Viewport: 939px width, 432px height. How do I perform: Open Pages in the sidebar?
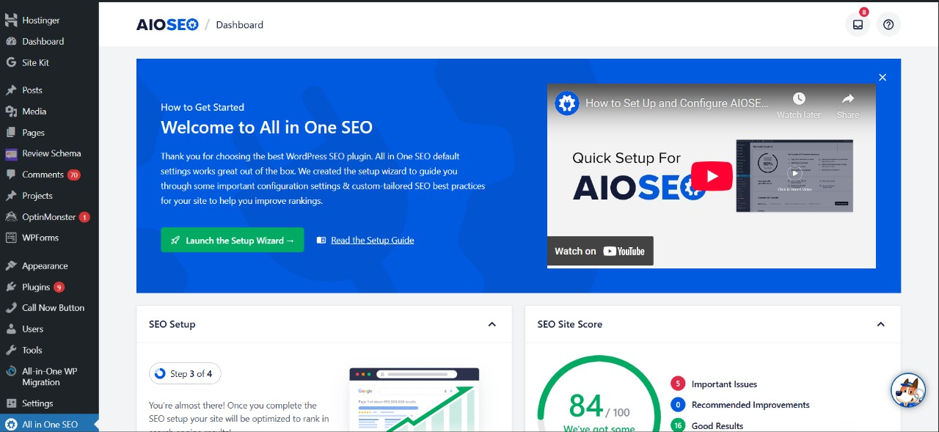(49, 133)
